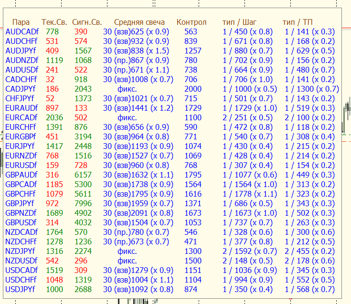351x304 pixels.
Task: Click AUDCADf current candle value 778
Action: tap(52, 32)
